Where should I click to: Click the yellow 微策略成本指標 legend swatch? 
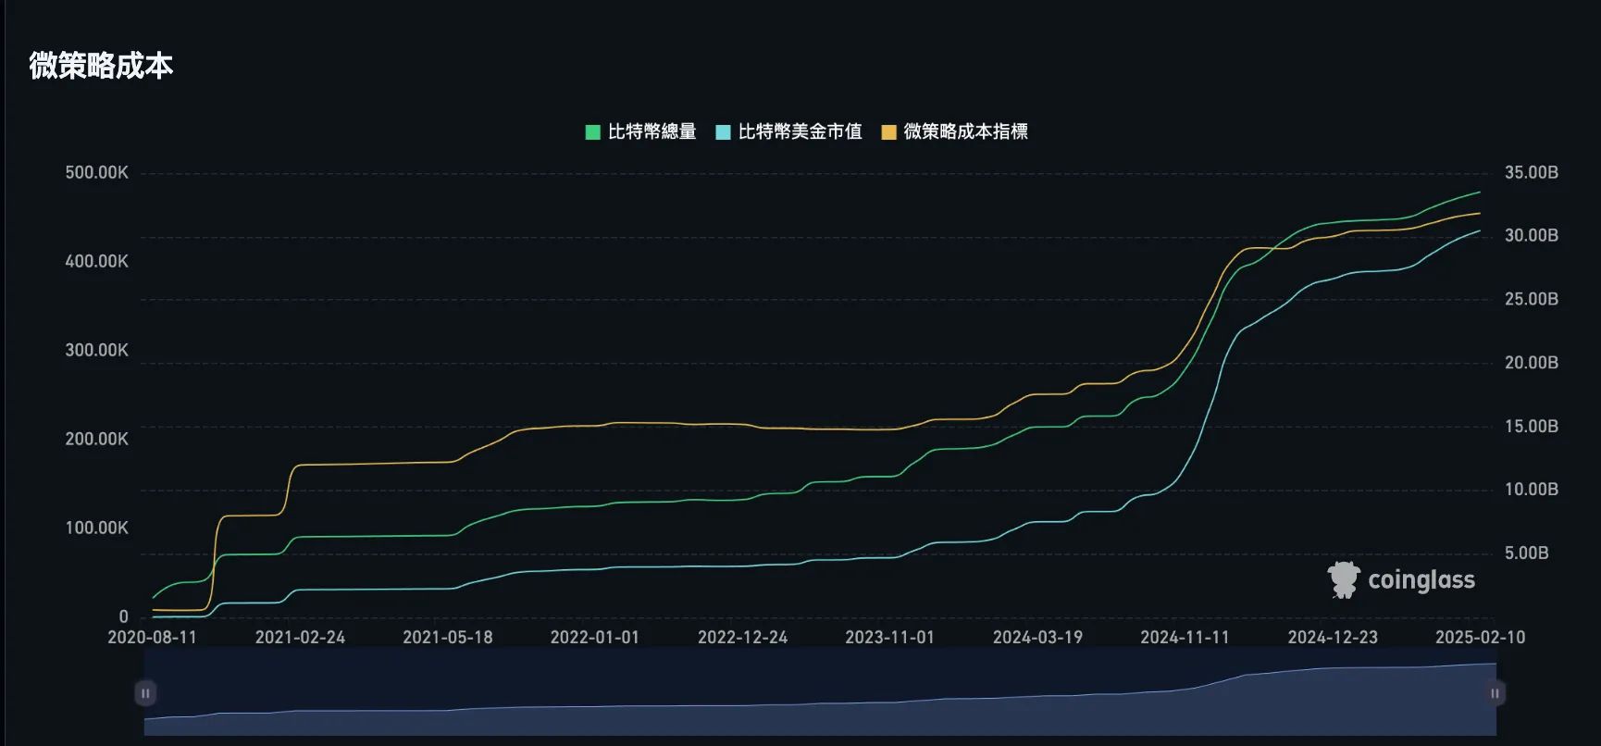tap(888, 132)
